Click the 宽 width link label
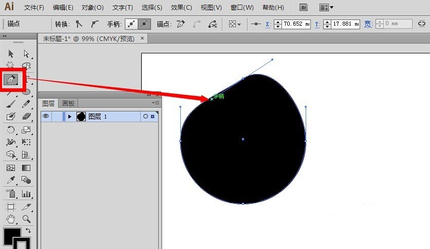The image size is (430, 249). (368, 24)
